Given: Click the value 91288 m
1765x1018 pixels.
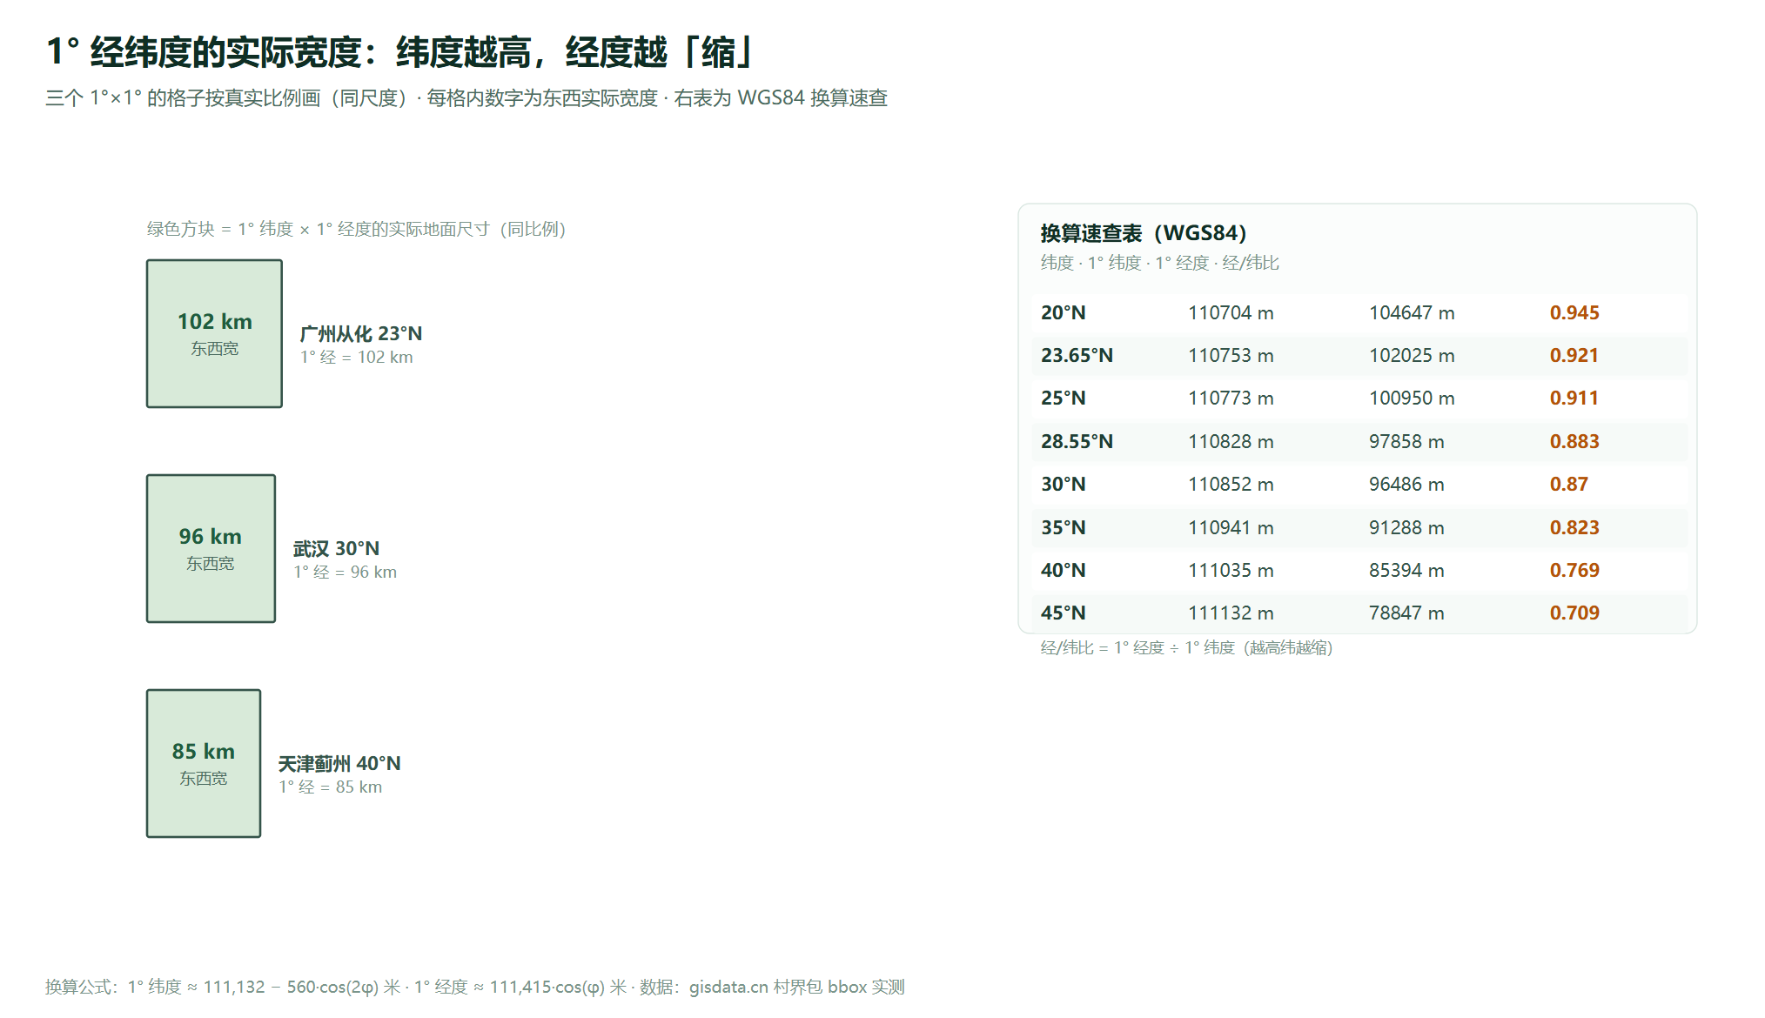Looking at the screenshot, I should click(1406, 528).
